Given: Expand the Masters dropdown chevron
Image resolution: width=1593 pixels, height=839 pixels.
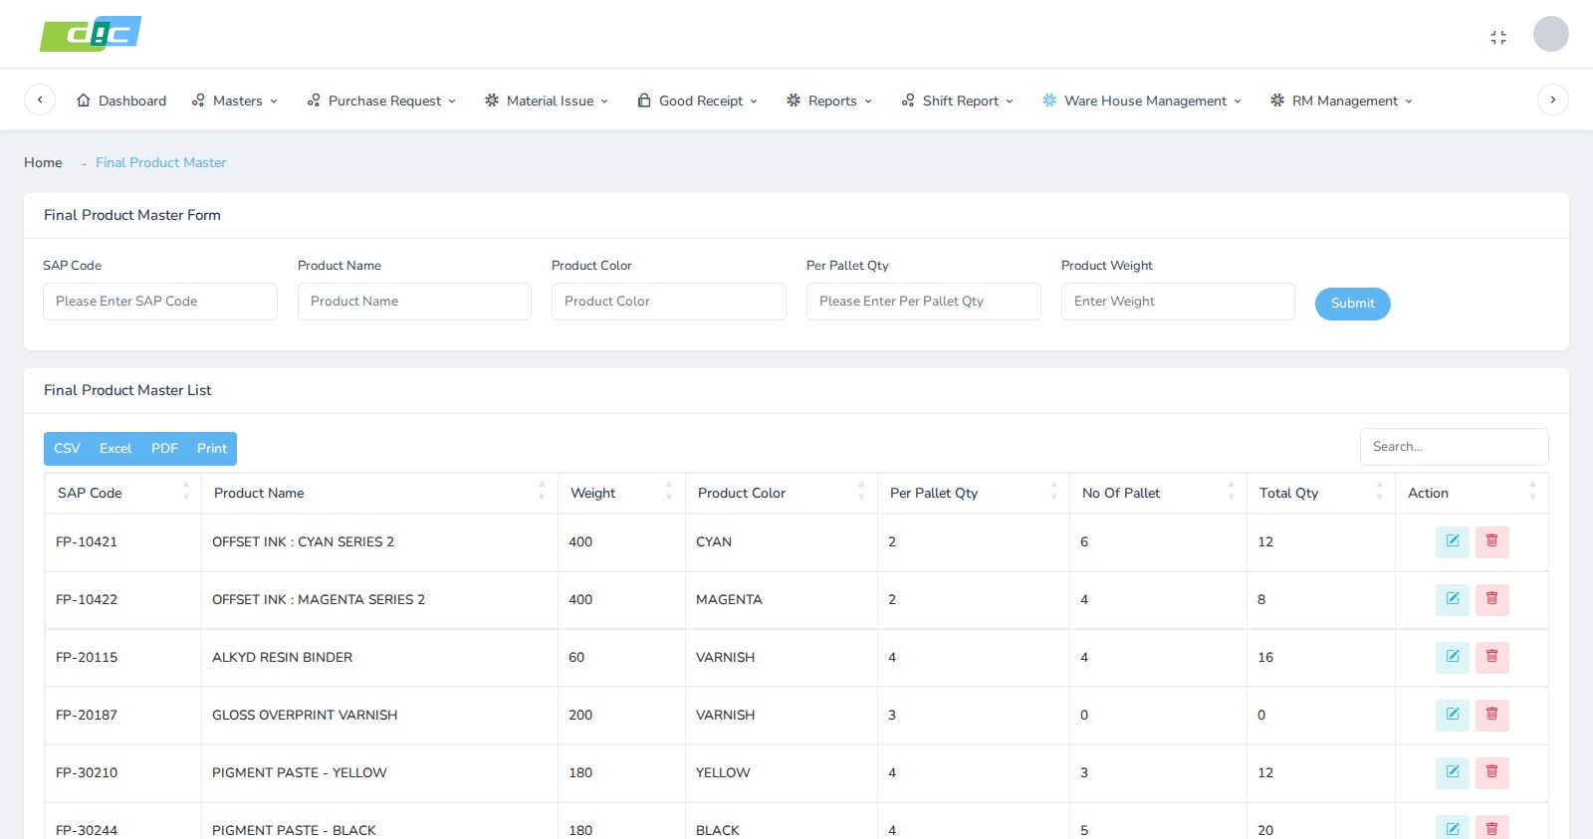Looking at the screenshot, I should (274, 102).
